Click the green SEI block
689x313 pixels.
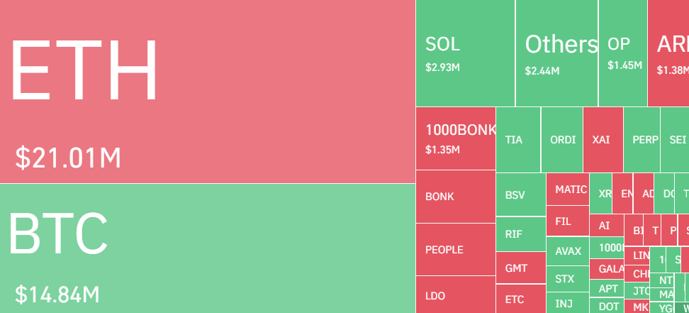676,140
